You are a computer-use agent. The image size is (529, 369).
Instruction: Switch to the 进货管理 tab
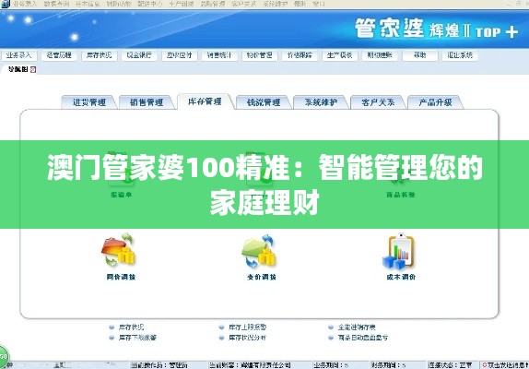click(89, 102)
